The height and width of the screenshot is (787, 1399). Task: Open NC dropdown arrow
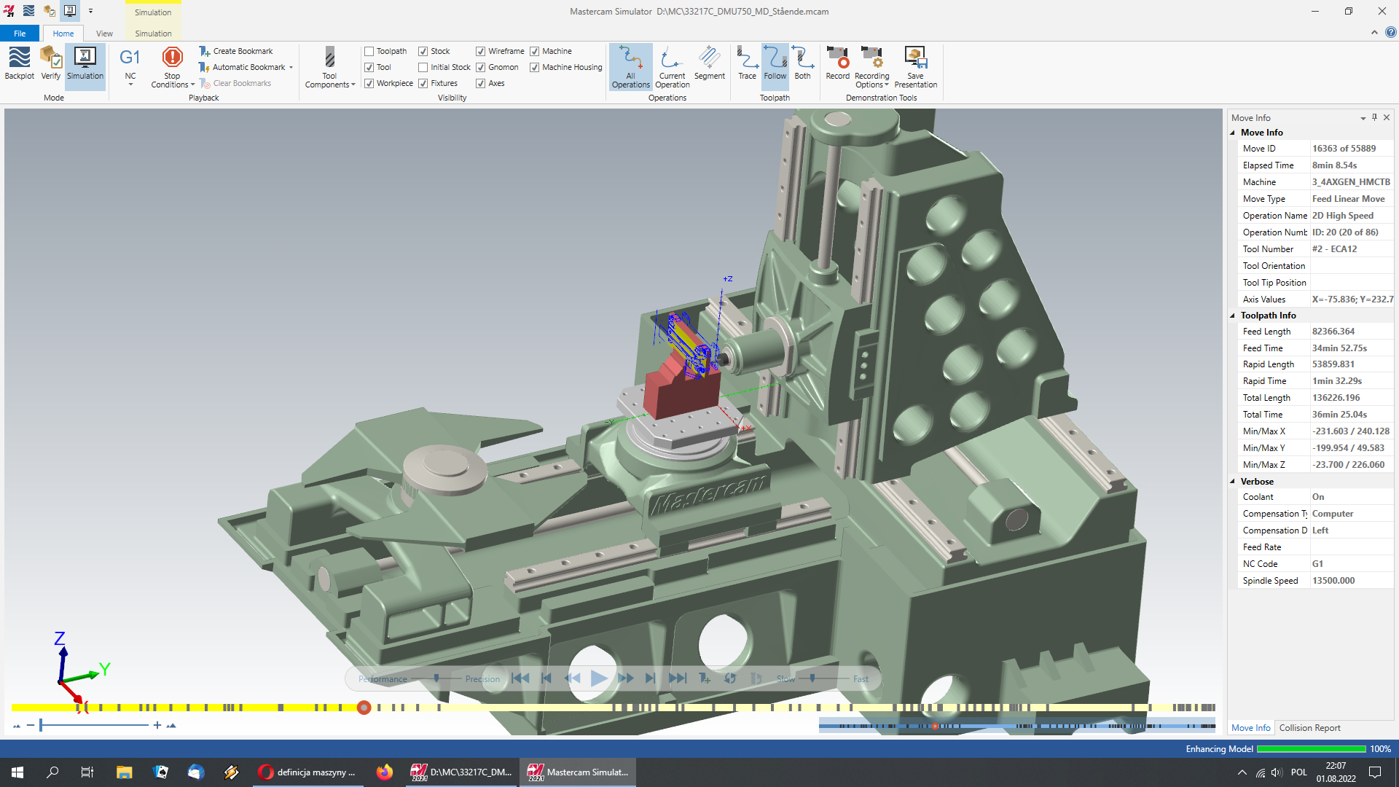pos(130,85)
